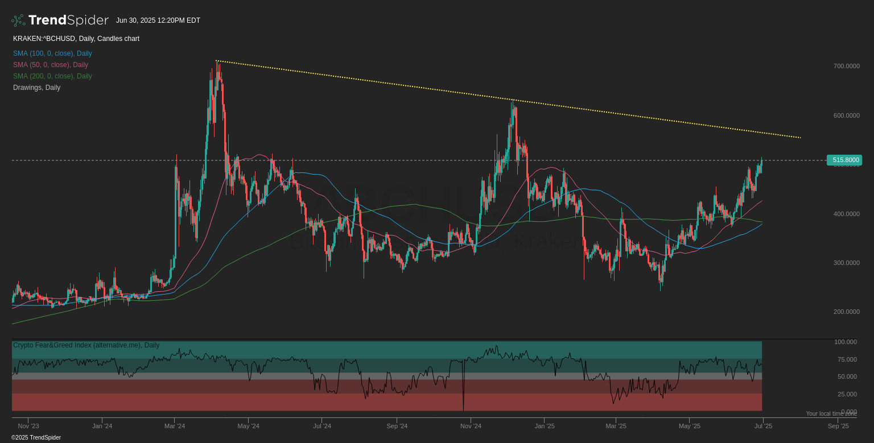Click the teal 515.8000 price tag
This screenshot has height=443, width=874.
[x=845, y=160]
